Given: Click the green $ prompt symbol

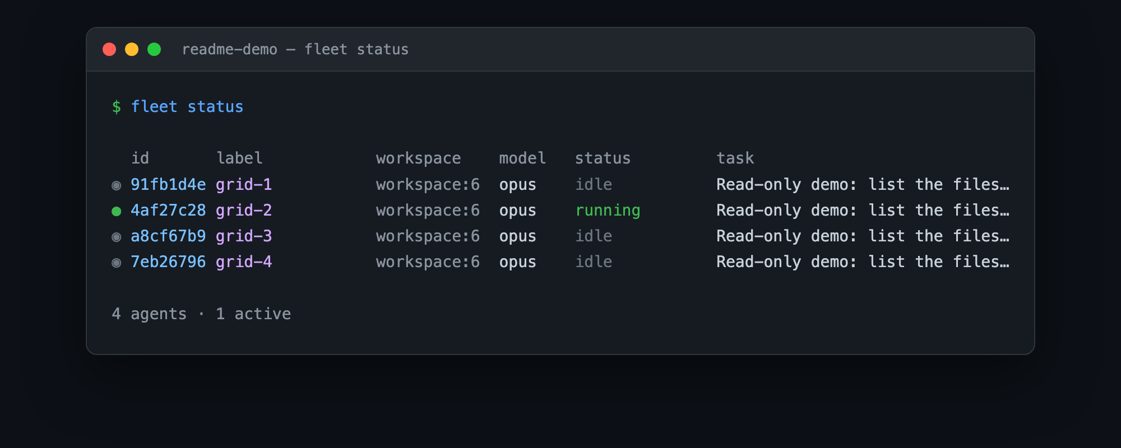Looking at the screenshot, I should (117, 106).
